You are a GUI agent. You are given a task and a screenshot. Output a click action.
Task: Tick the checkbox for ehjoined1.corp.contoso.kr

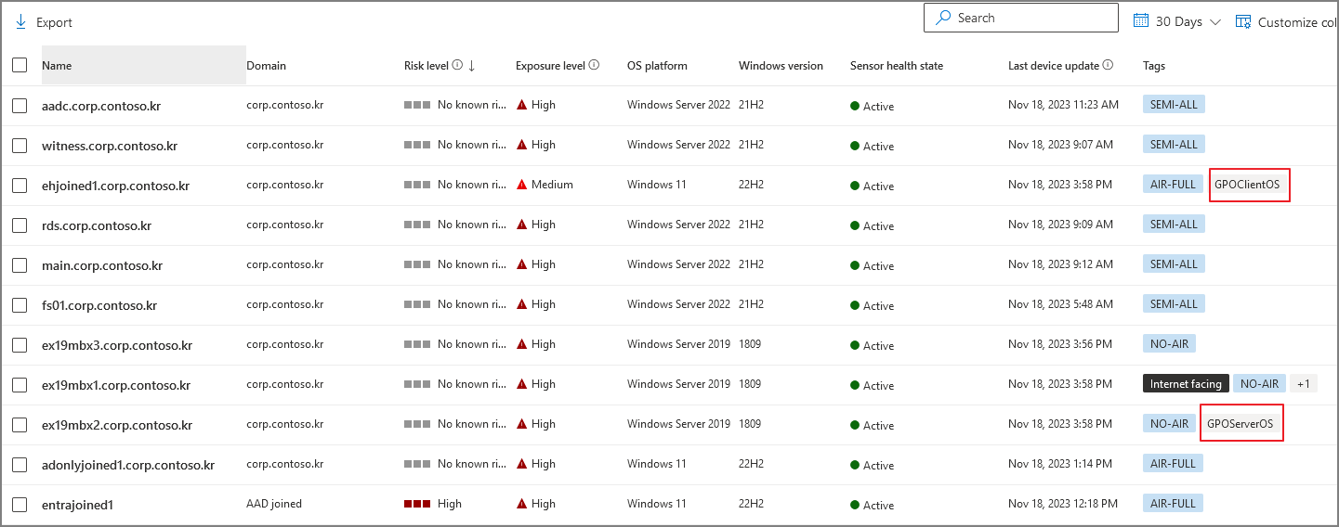[20, 186]
